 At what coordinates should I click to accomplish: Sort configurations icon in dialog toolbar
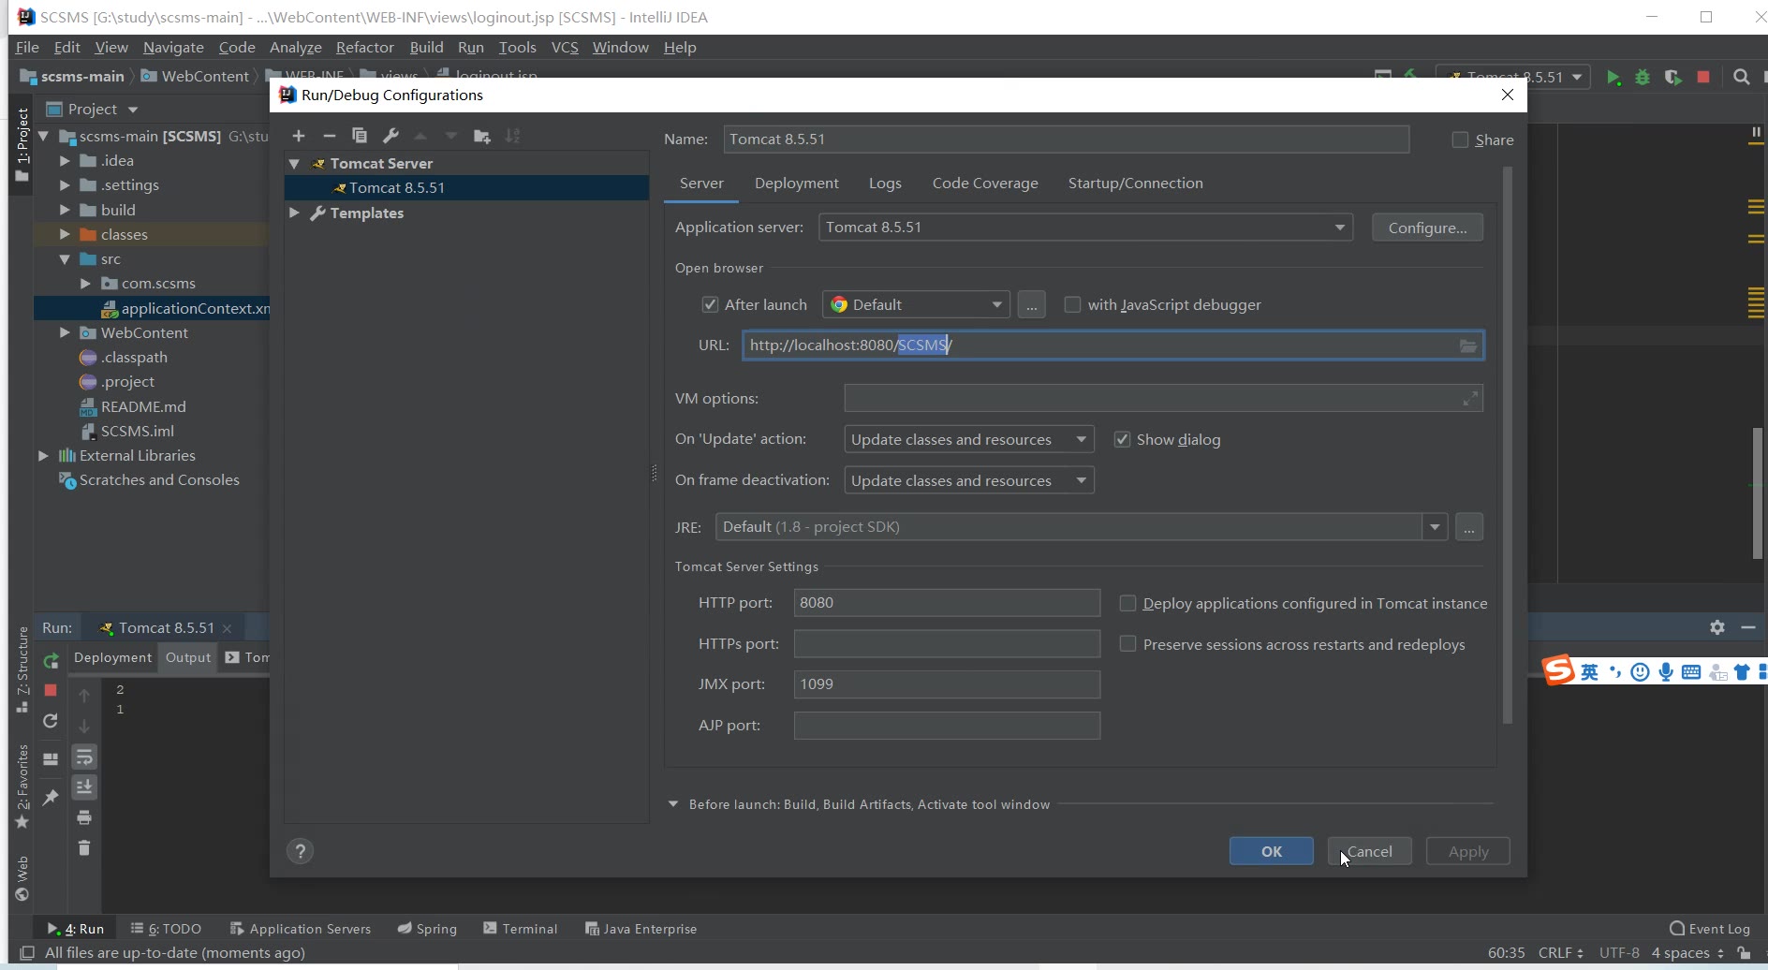[x=512, y=136]
